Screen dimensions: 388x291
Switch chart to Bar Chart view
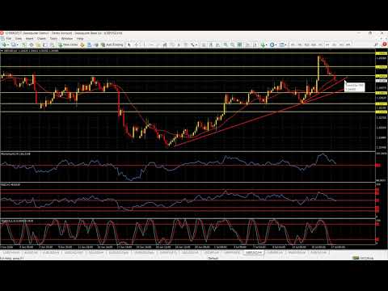[x=204, y=44]
